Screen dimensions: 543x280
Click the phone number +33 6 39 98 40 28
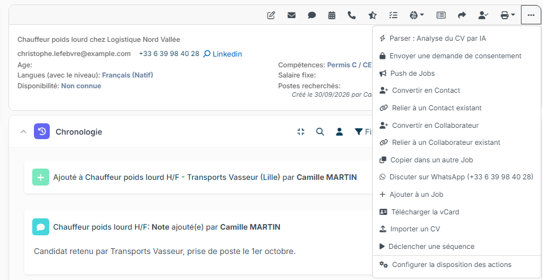click(x=169, y=54)
